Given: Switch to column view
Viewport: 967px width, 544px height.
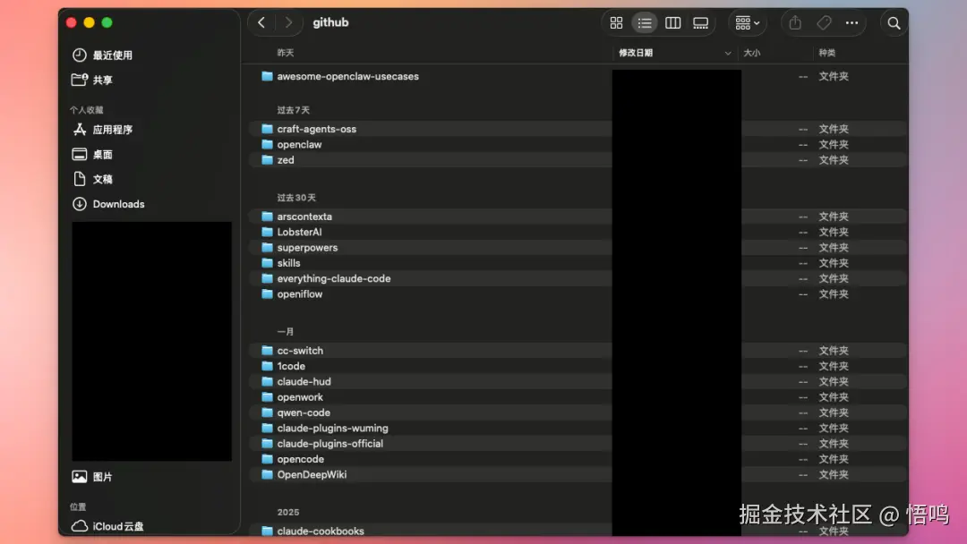Looking at the screenshot, I should [672, 23].
